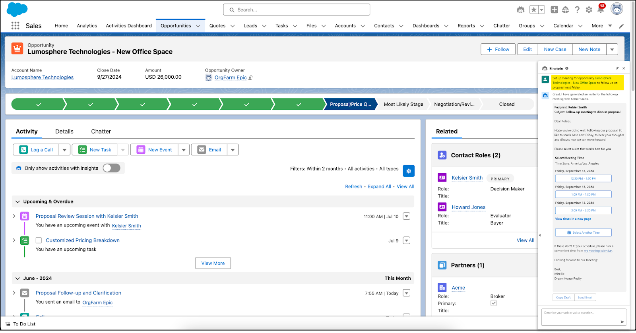Click the New Event calendar icon
This screenshot has width=636, height=333.
point(141,150)
